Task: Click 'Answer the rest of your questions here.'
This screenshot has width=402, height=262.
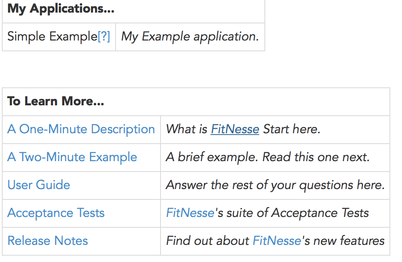Action: 275,185
